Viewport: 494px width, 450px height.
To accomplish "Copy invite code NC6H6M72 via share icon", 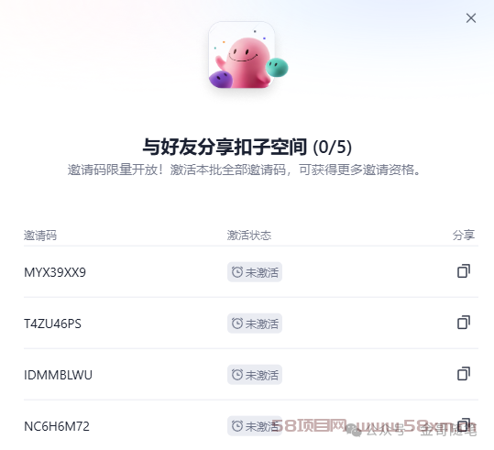I will [464, 425].
